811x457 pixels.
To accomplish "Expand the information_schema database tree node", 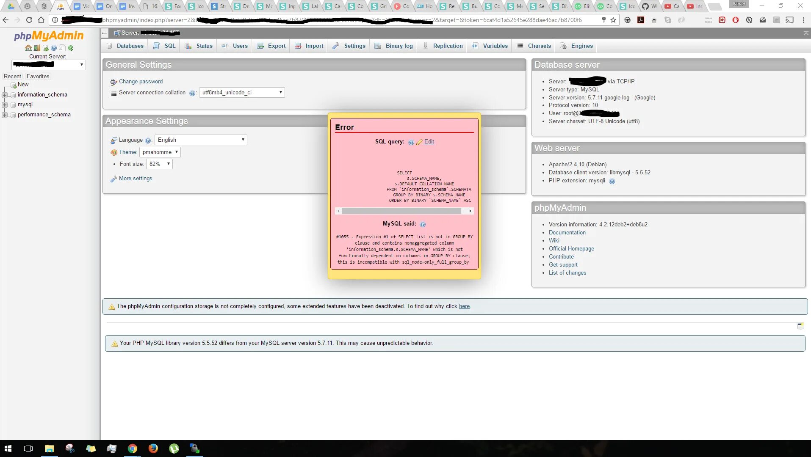I will [x=5, y=95].
